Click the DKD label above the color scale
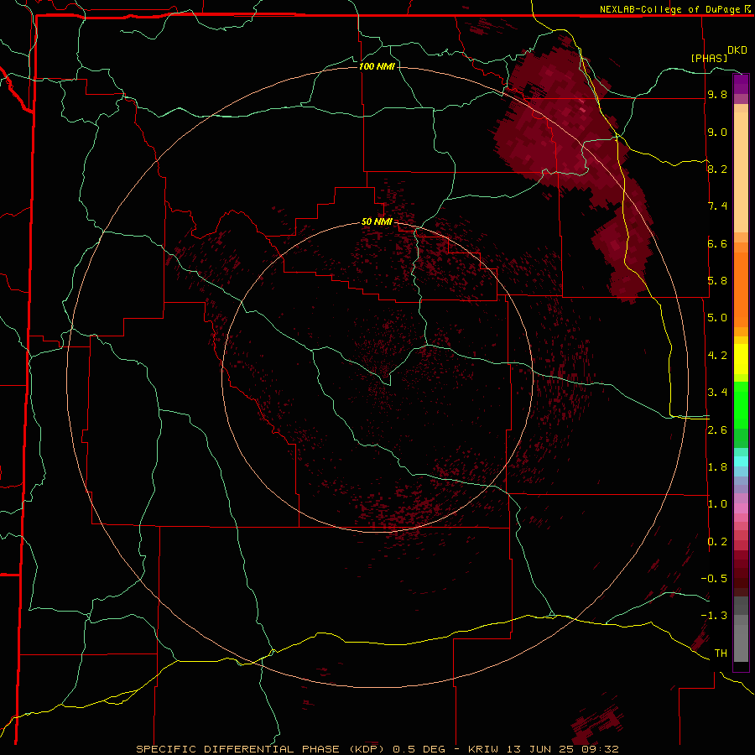 737,50
